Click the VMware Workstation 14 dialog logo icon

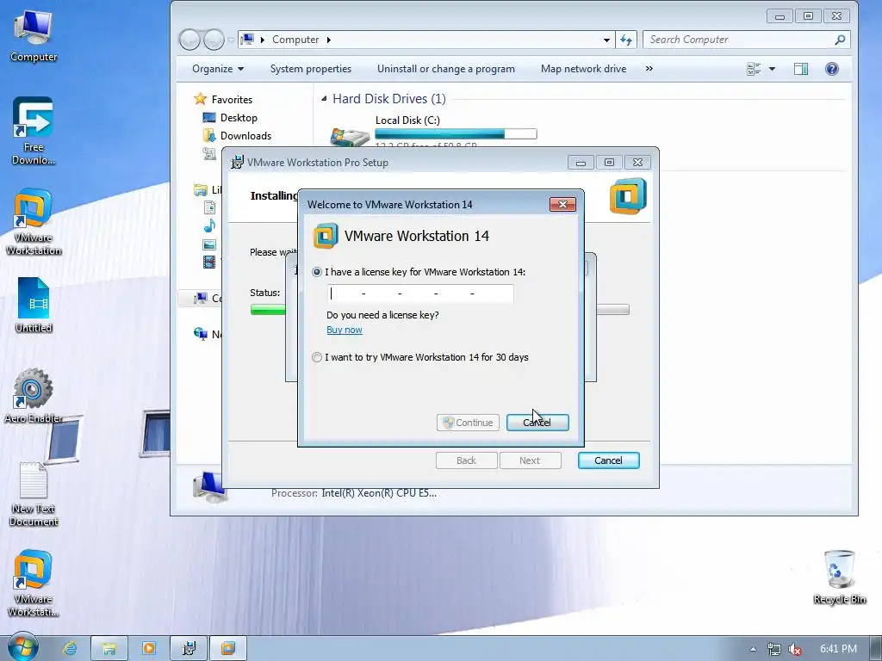coord(326,236)
